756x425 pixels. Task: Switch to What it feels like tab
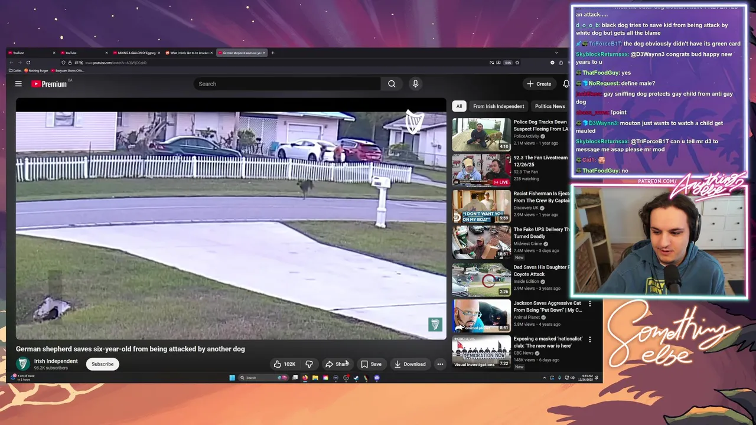coord(189,53)
